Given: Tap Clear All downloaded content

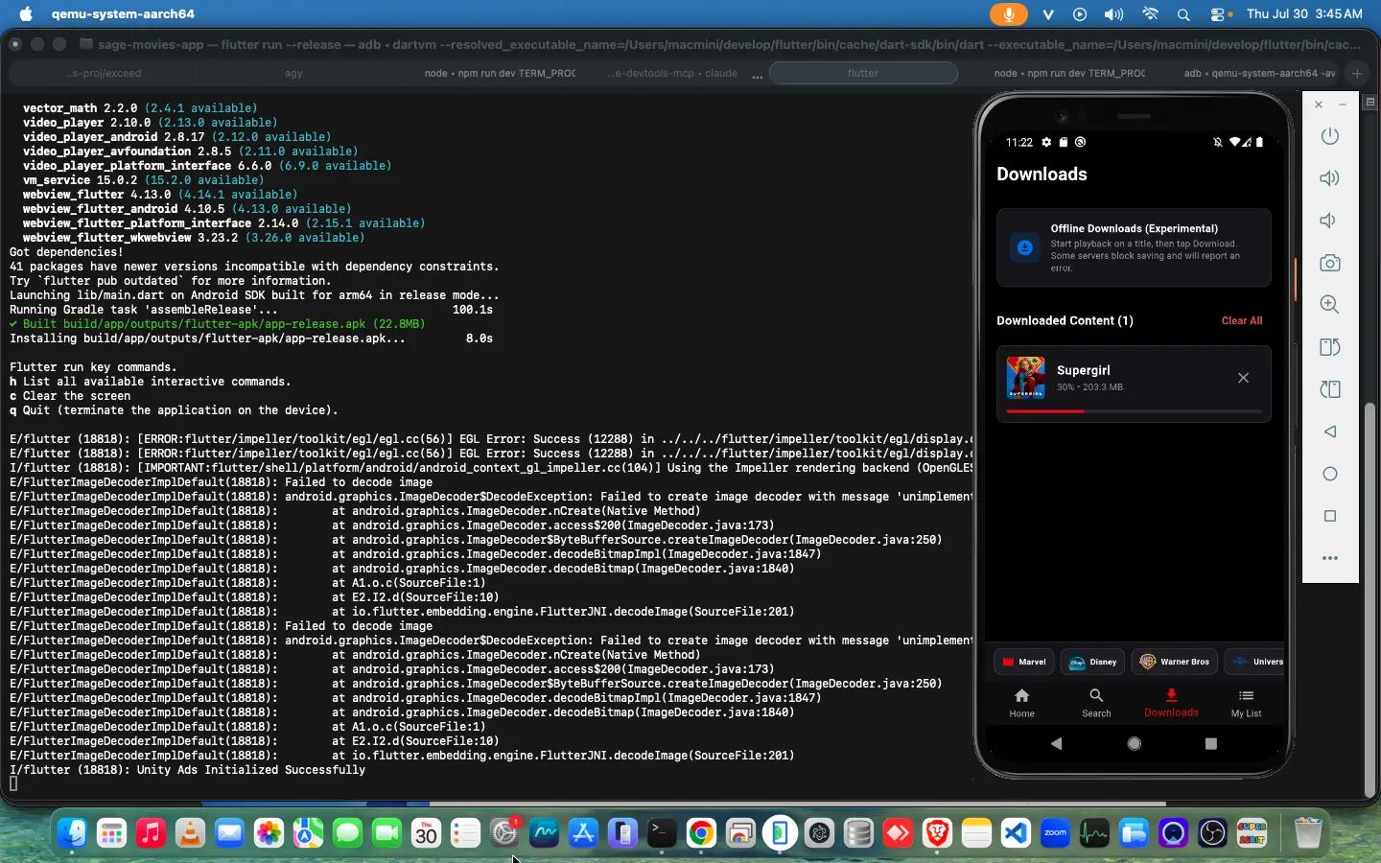Looking at the screenshot, I should [1242, 320].
